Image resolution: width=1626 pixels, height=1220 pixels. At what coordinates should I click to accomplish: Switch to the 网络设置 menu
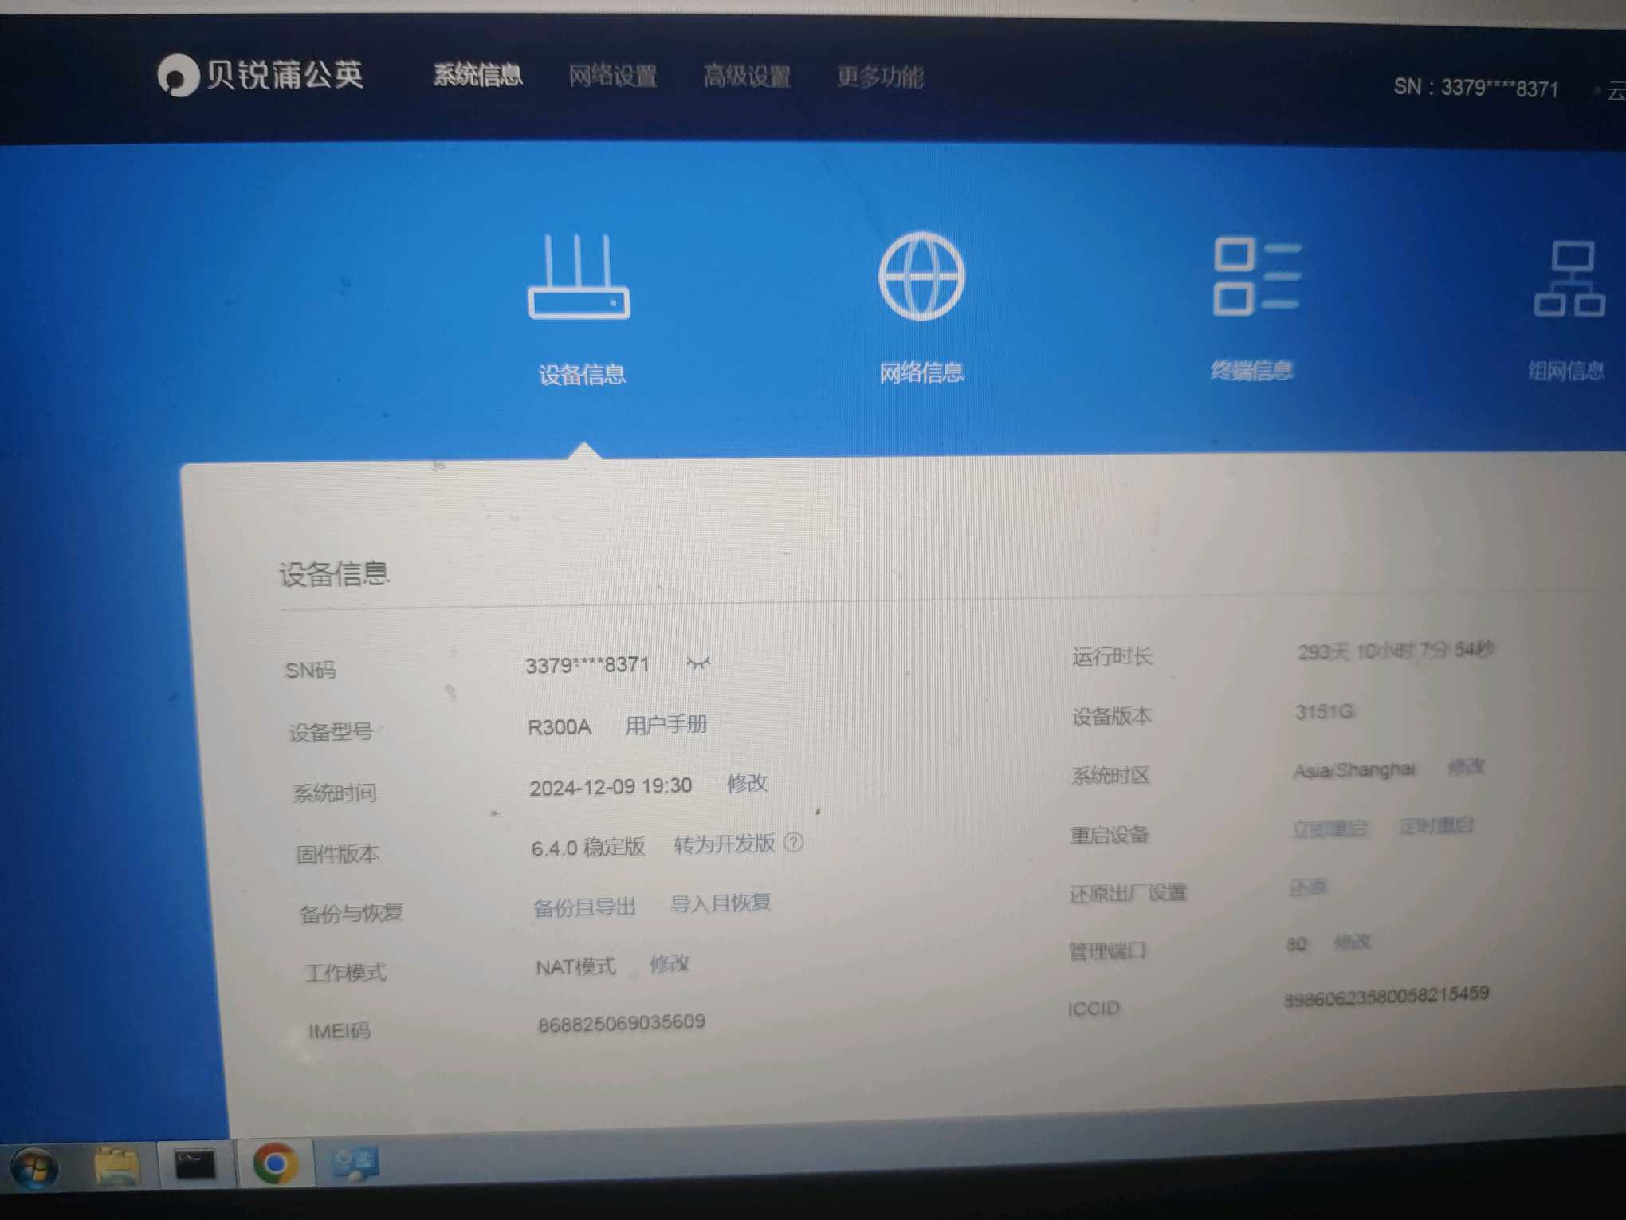point(612,77)
